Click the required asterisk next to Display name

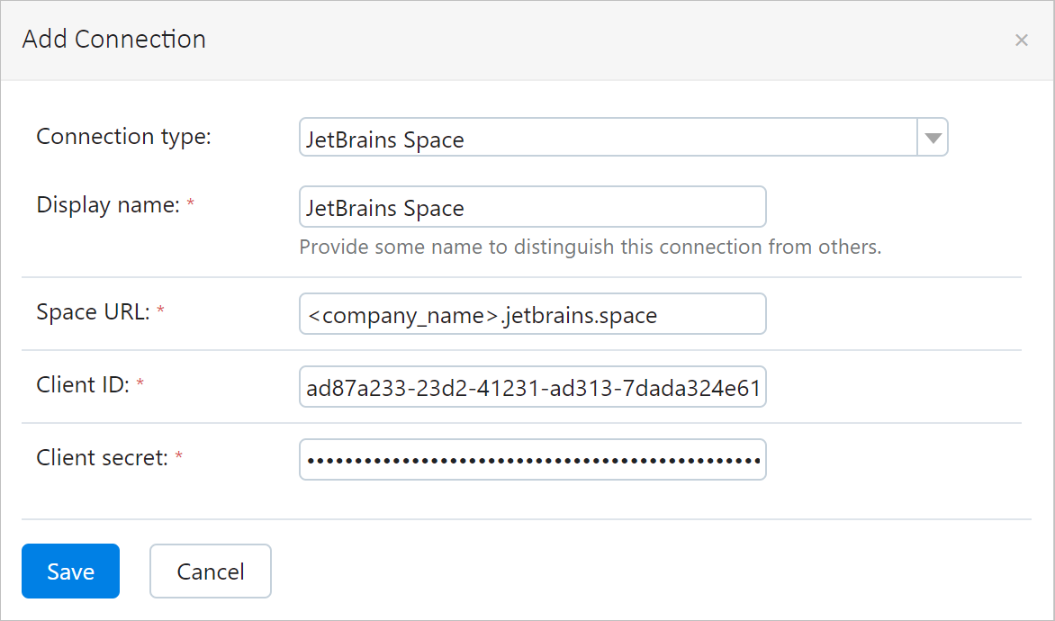[x=190, y=202]
